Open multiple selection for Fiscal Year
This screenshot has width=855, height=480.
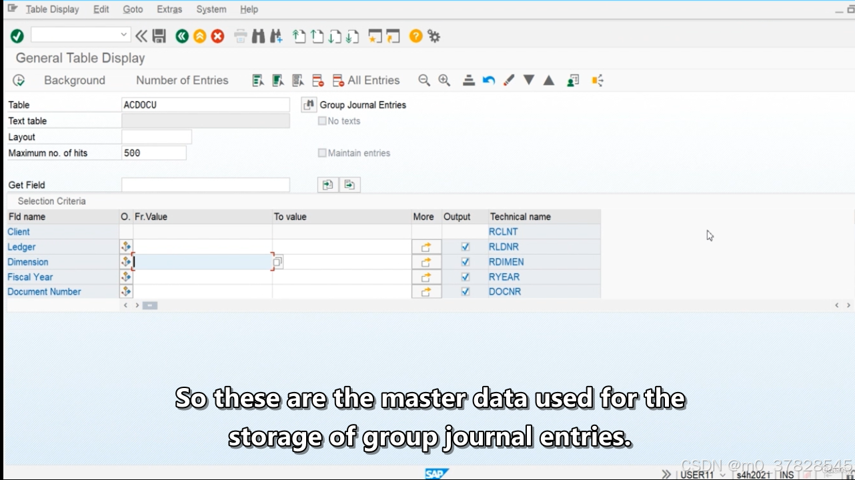126,277
